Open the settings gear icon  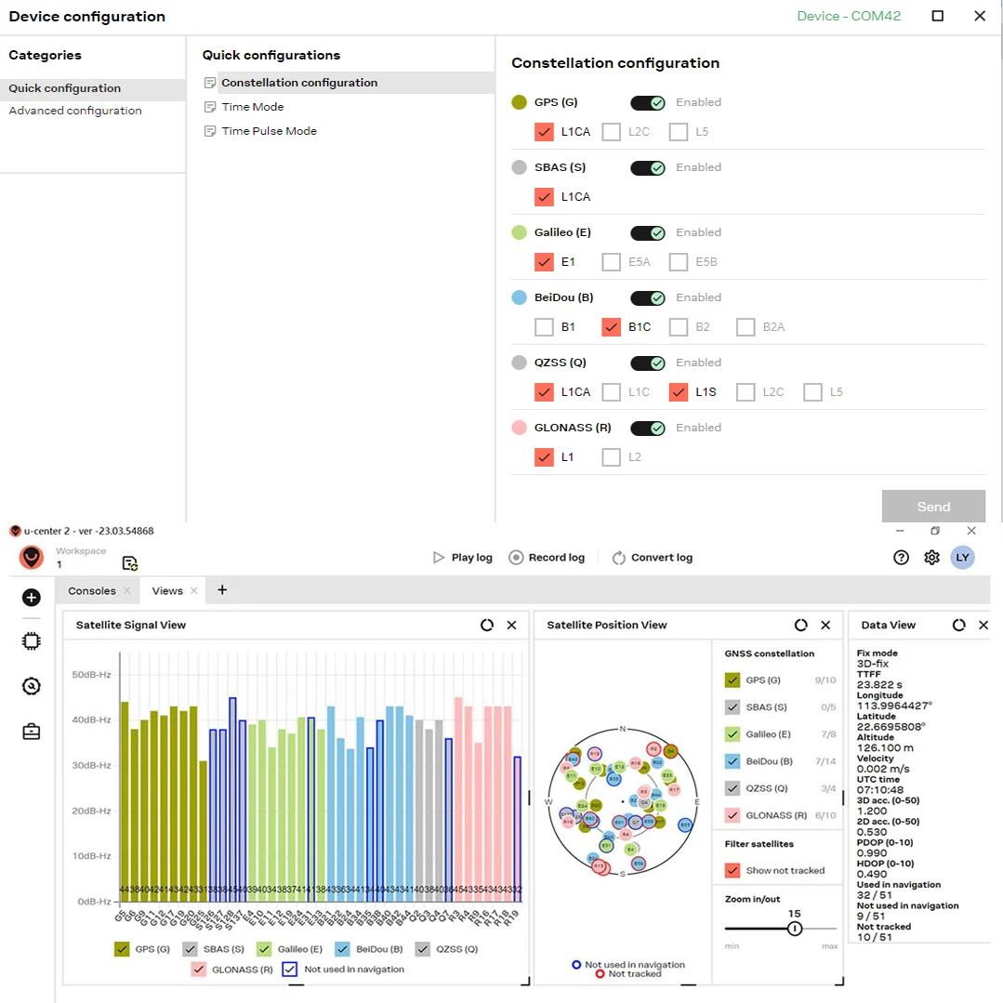[x=931, y=558]
